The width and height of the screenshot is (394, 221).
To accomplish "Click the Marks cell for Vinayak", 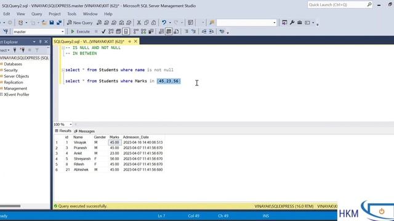I will [115, 142].
